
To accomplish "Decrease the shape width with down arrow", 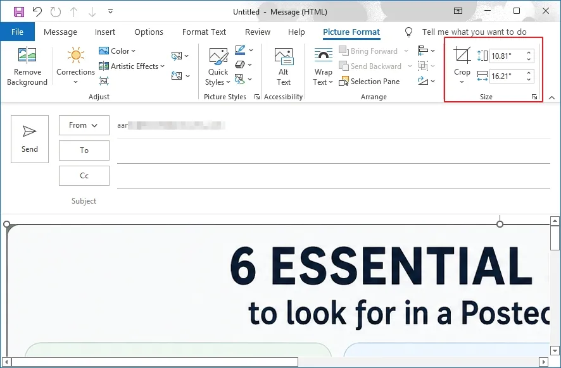I will click(x=529, y=79).
